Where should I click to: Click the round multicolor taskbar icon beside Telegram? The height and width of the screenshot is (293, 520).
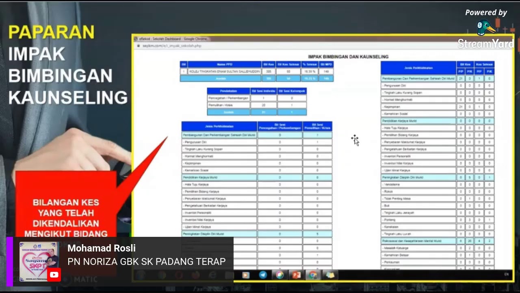tap(280, 275)
